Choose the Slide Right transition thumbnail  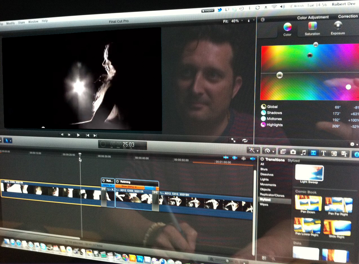(x=337, y=227)
